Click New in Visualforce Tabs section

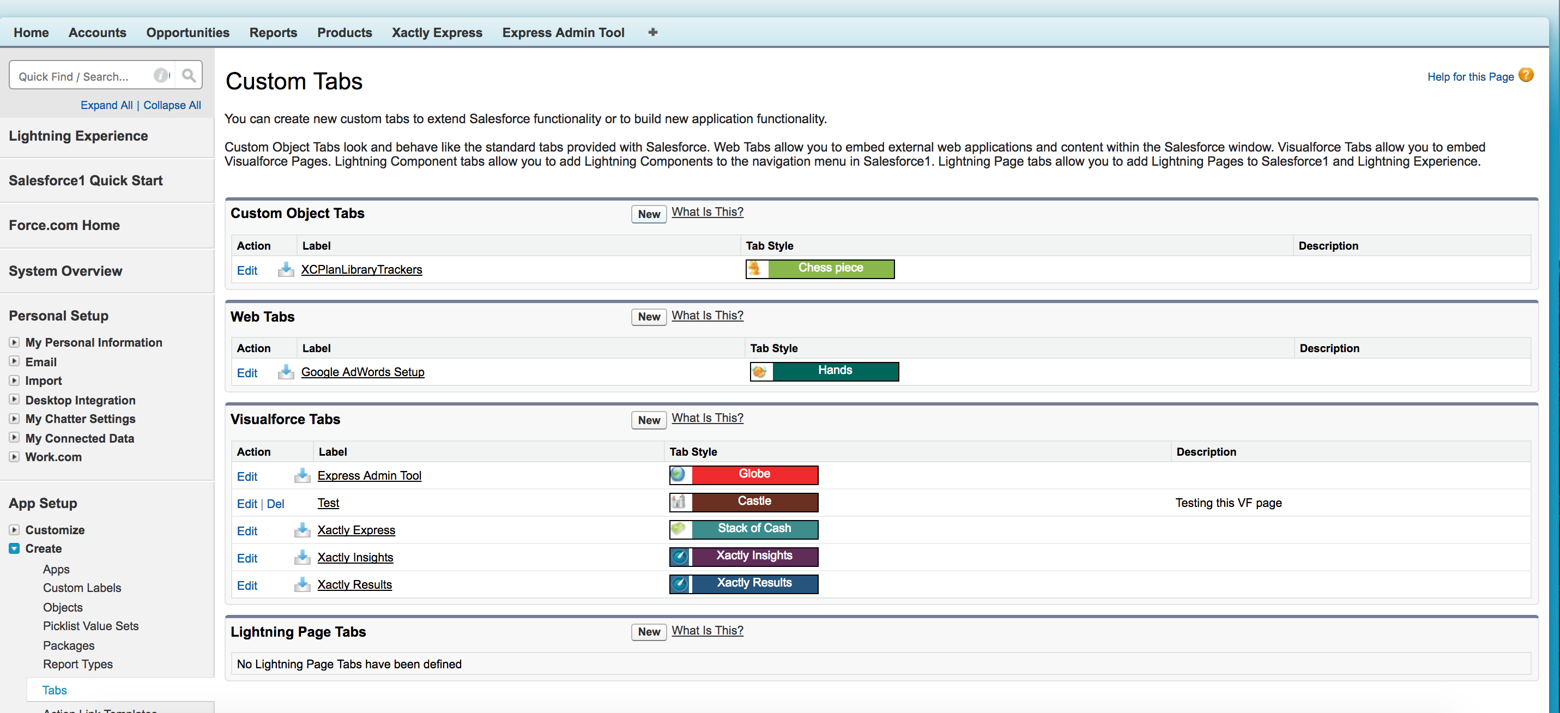(649, 420)
